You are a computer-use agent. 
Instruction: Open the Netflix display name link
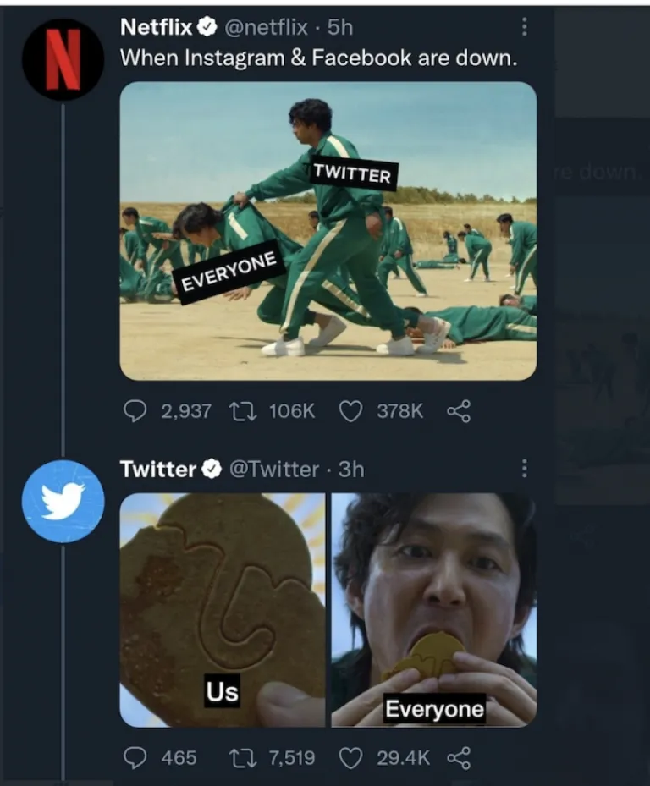point(157,27)
